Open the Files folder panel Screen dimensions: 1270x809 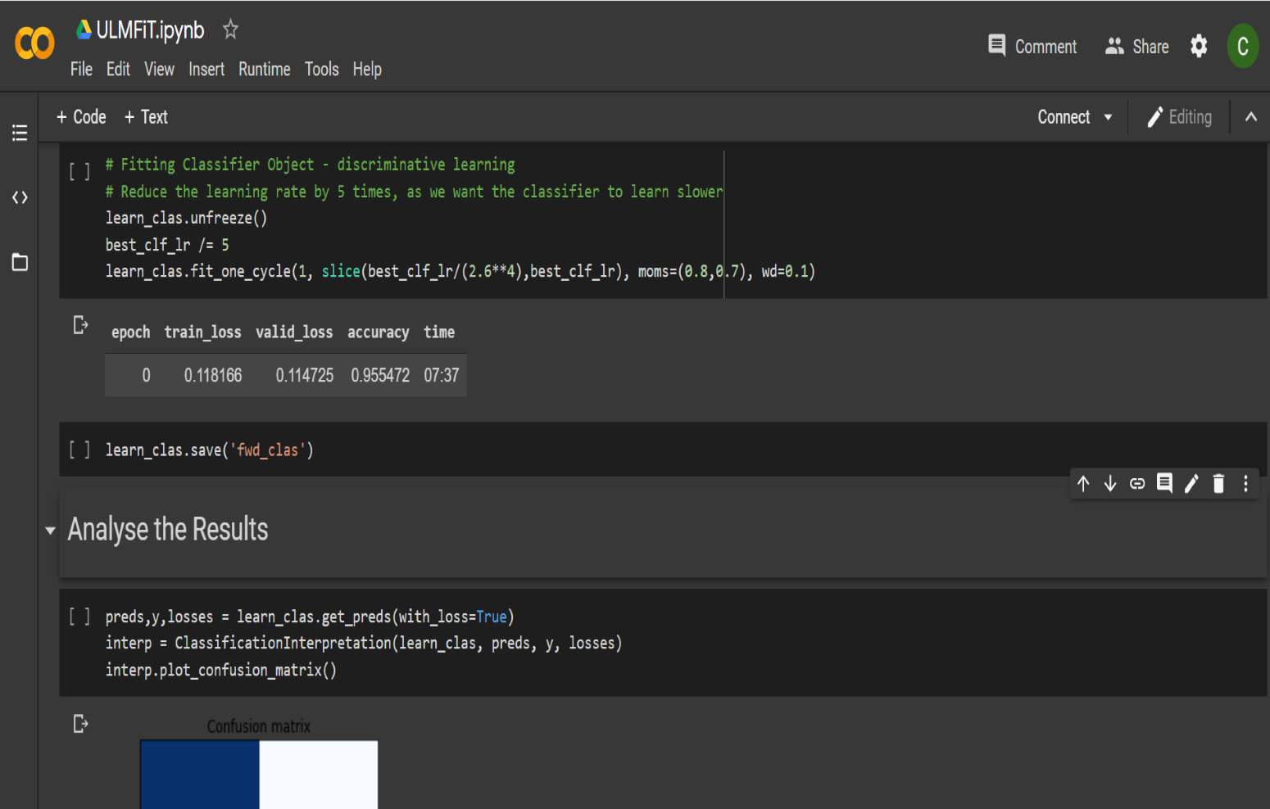click(x=20, y=262)
